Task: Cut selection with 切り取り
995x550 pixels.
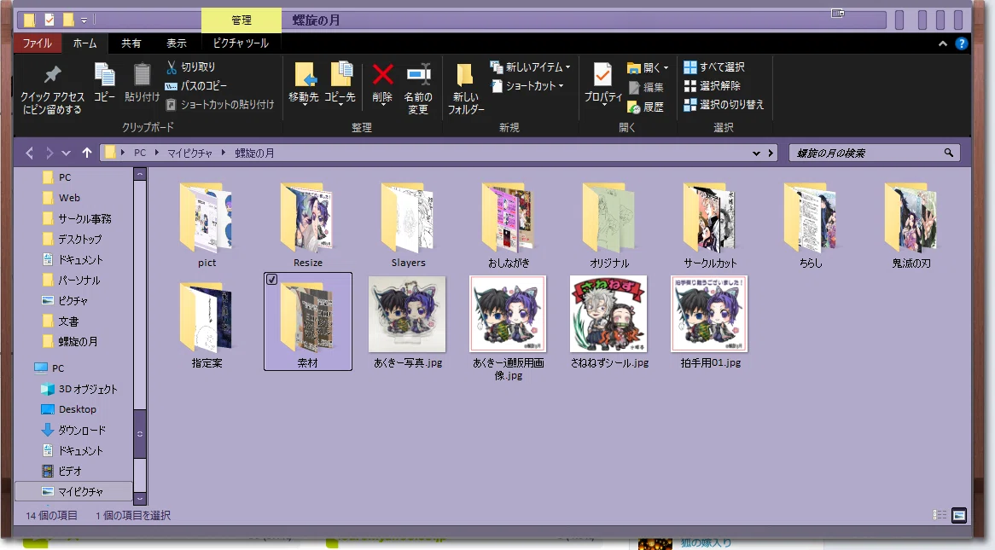Action: tap(191, 67)
